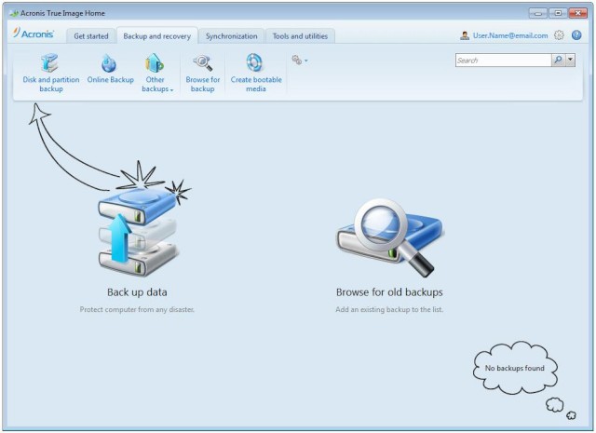This screenshot has width=596, height=433.
Task: Open the Synchronization tab
Action: point(232,36)
